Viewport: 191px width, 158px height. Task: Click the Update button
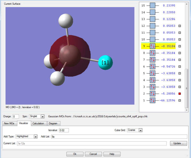click(178, 144)
